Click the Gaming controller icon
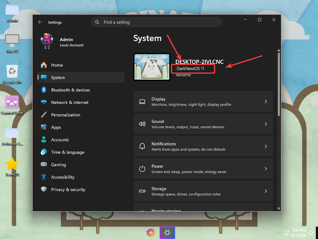 44,164
